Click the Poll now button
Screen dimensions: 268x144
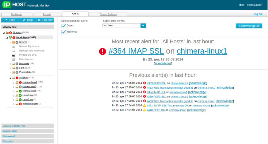coord(45,20)
